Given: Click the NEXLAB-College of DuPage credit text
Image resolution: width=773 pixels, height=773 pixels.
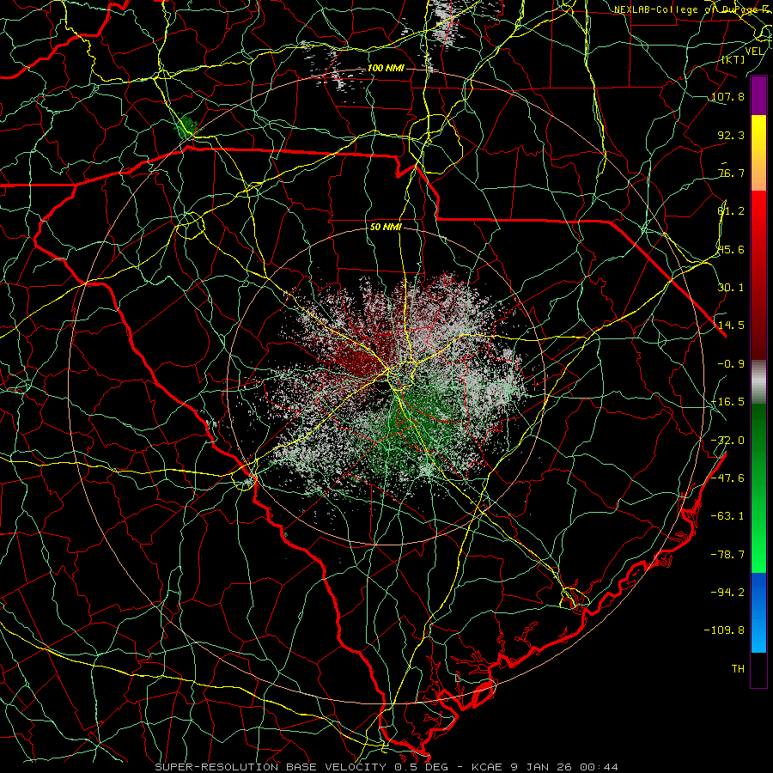Looking at the screenshot, I should click(x=693, y=9).
